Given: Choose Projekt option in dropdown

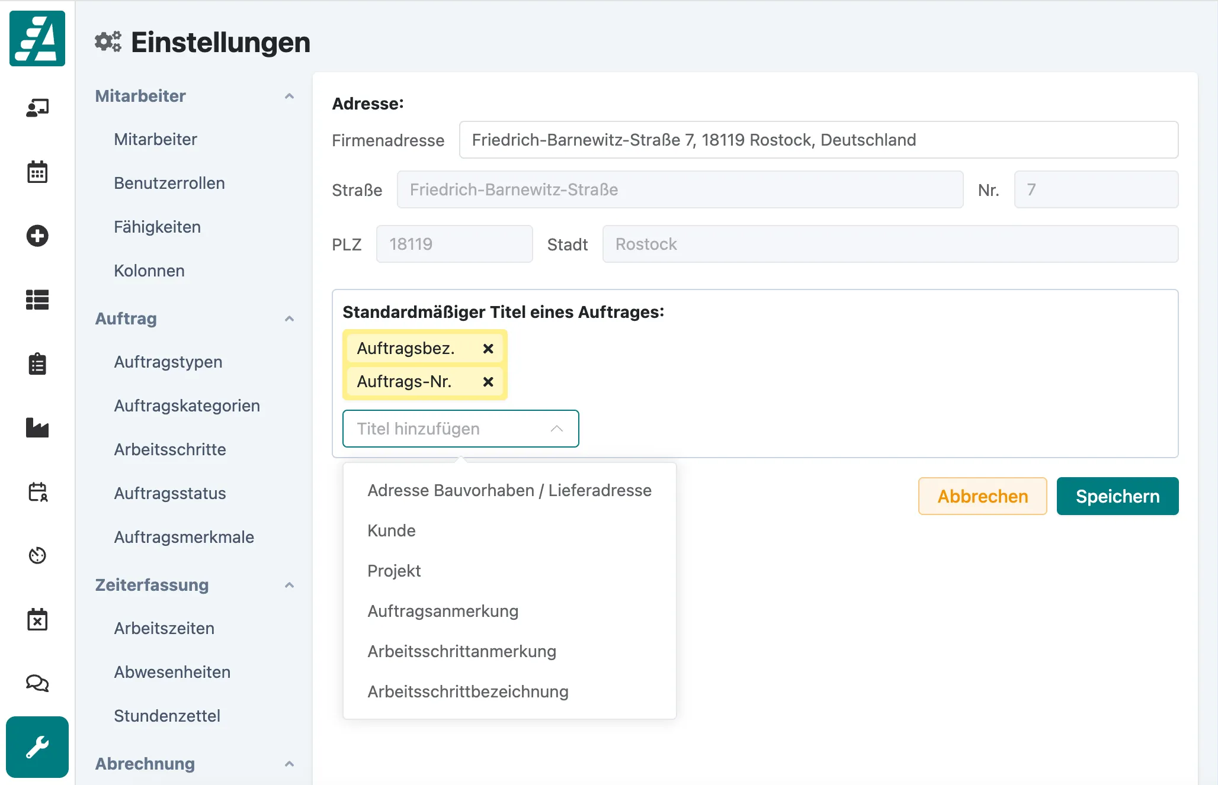Looking at the screenshot, I should (394, 571).
